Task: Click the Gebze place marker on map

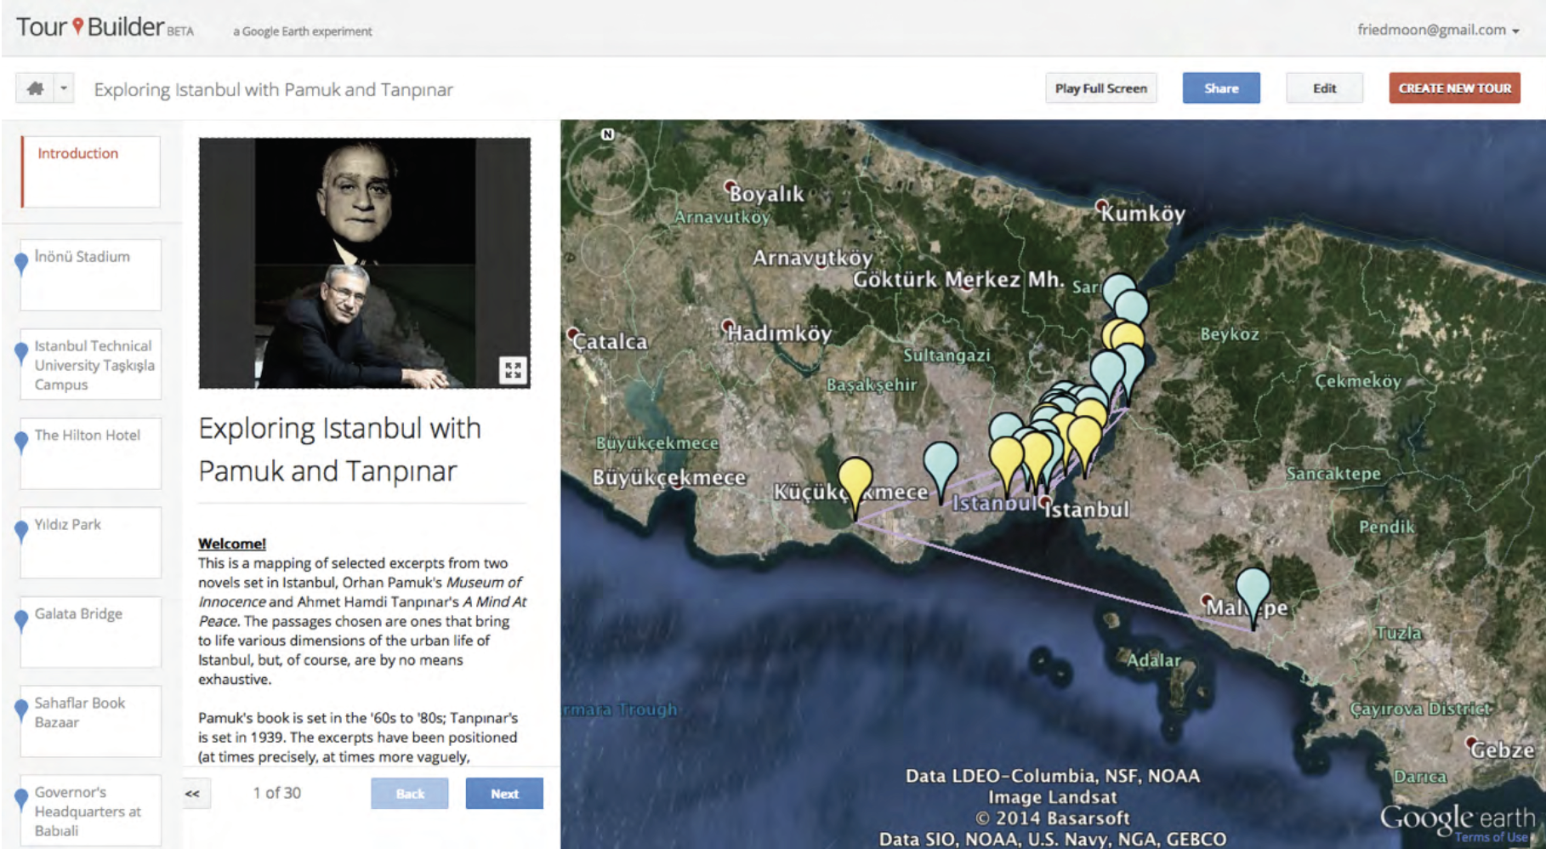Action: 1472,743
